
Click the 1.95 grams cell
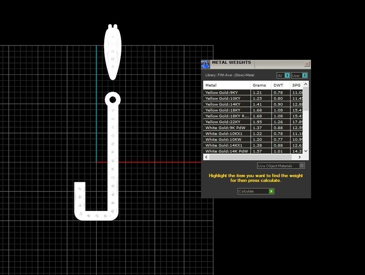point(261,122)
